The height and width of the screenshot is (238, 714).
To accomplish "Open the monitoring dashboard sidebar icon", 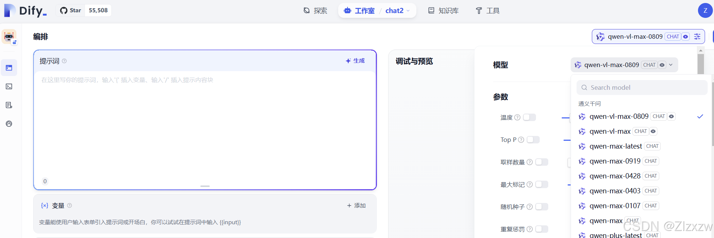I will tap(9, 124).
